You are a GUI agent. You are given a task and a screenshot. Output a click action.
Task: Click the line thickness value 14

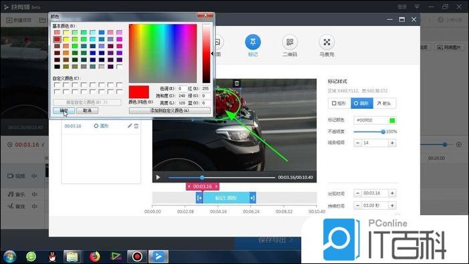click(x=375, y=143)
